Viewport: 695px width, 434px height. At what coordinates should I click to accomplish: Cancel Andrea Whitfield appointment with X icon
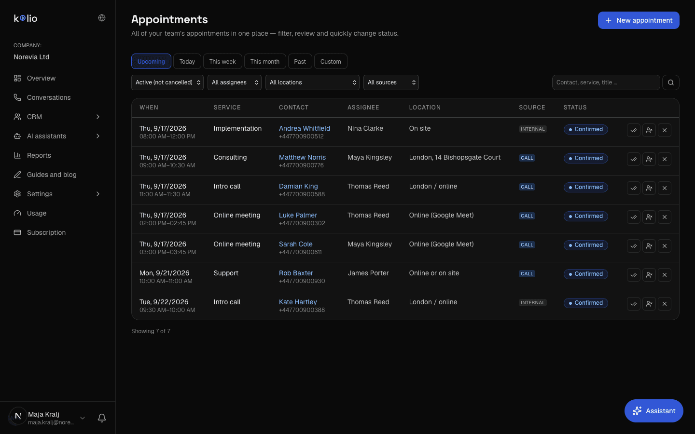tap(665, 130)
